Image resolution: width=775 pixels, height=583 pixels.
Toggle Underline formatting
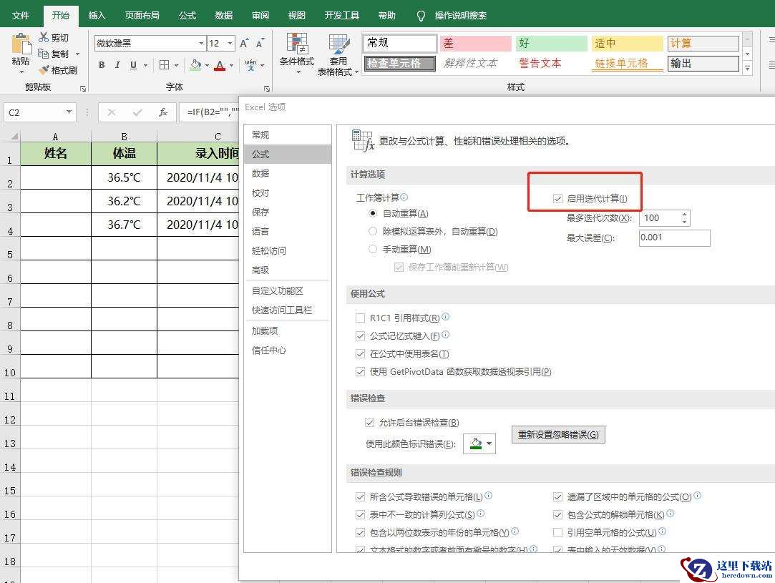click(133, 64)
